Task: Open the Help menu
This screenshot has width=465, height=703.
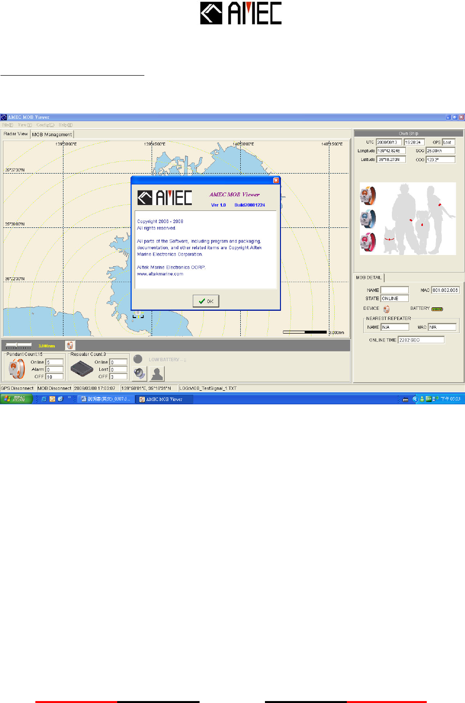Action: (65, 125)
